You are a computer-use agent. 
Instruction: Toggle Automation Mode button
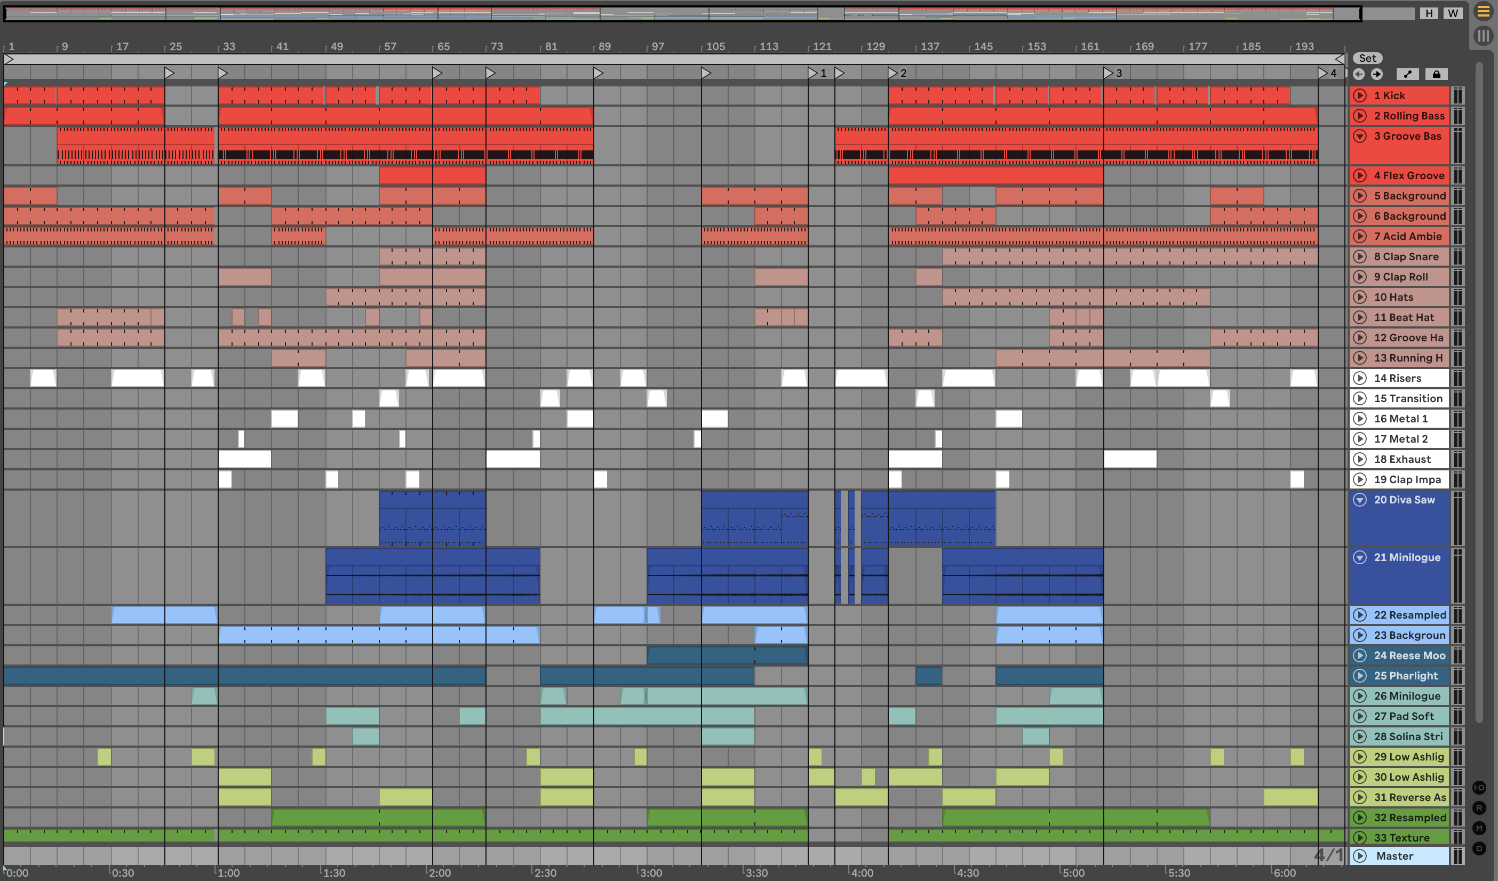click(x=1407, y=74)
